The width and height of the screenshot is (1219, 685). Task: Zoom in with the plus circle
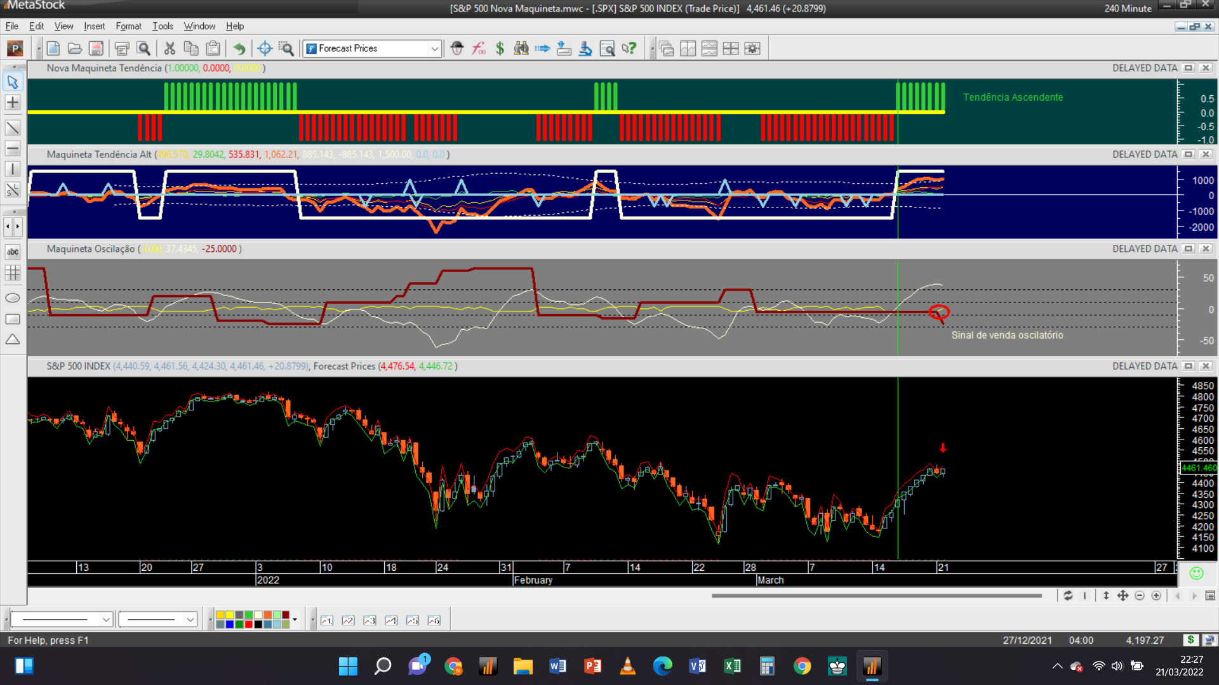coord(1156,596)
